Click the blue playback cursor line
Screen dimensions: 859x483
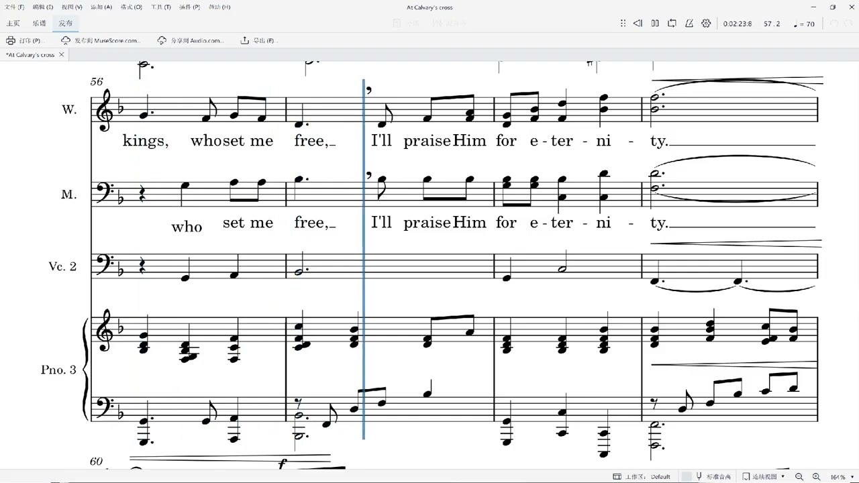364,259
